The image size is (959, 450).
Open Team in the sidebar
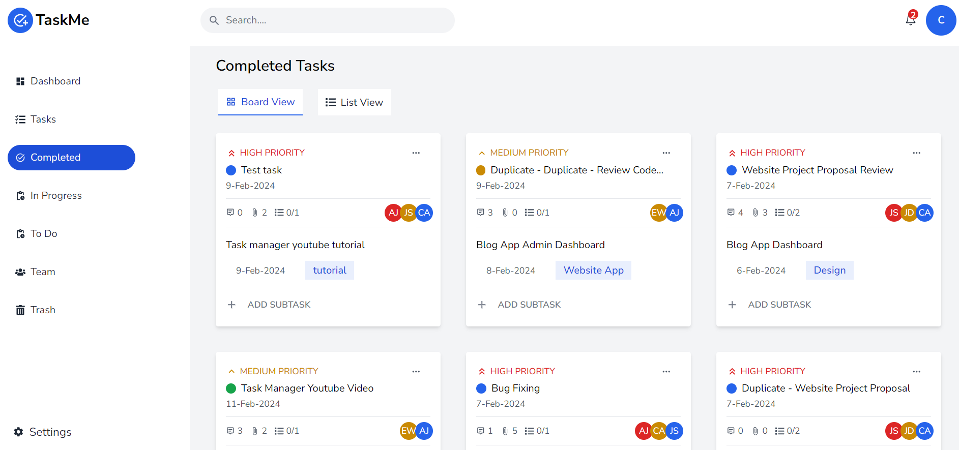click(x=71, y=272)
